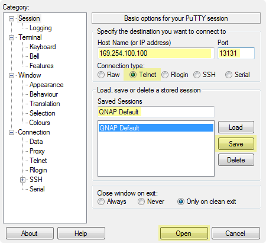The height and width of the screenshot is (243, 266).
Task: Open the Colours settings category
Action: (40, 123)
